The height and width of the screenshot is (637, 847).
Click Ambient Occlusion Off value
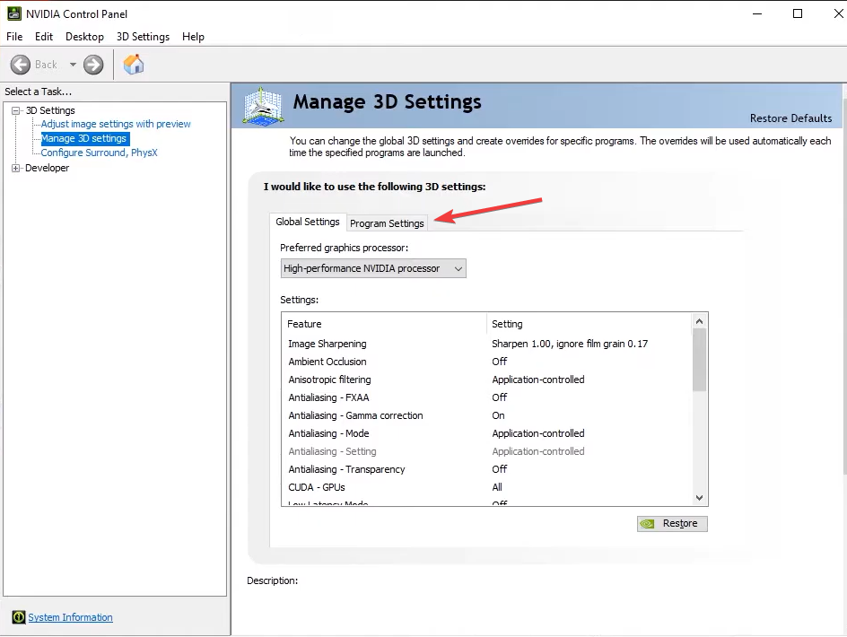point(499,362)
